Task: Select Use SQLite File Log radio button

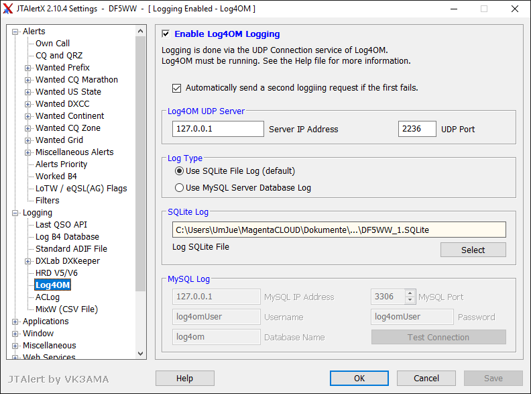Action: pos(179,171)
